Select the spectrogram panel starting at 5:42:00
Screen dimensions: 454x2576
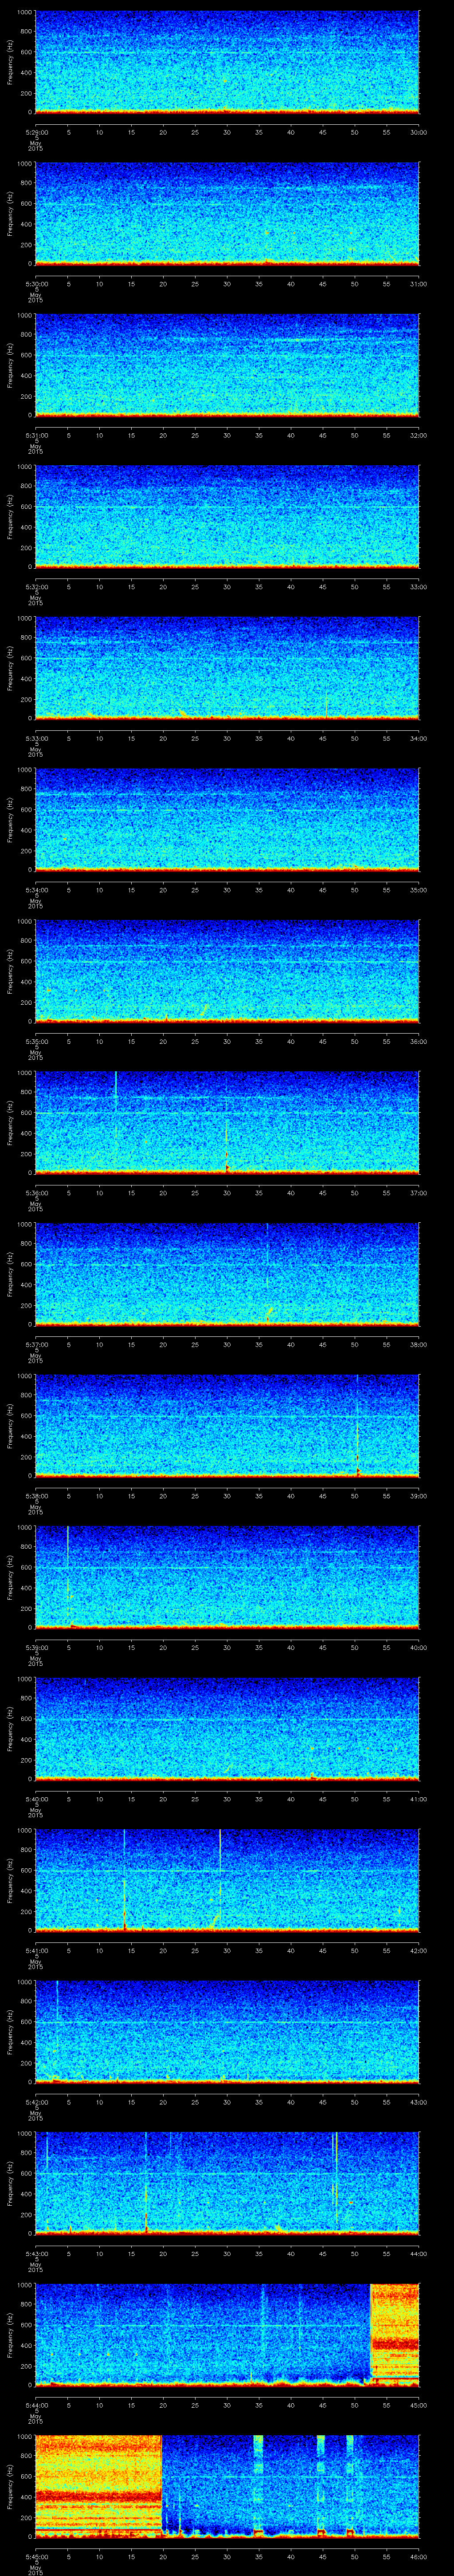point(227,2032)
